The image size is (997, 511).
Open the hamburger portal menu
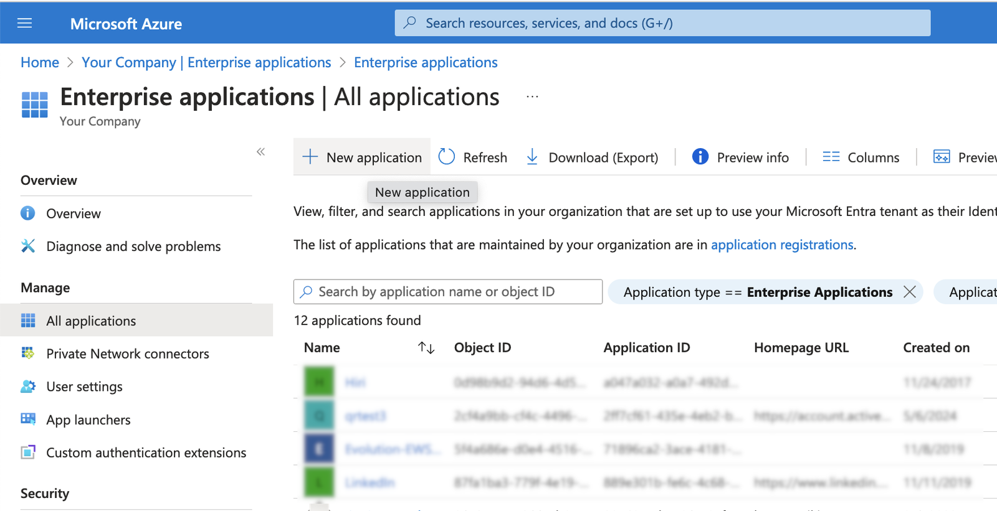(x=24, y=24)
